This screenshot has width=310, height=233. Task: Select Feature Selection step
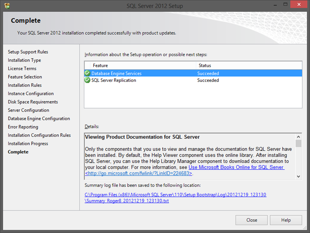tap(25, 77)
